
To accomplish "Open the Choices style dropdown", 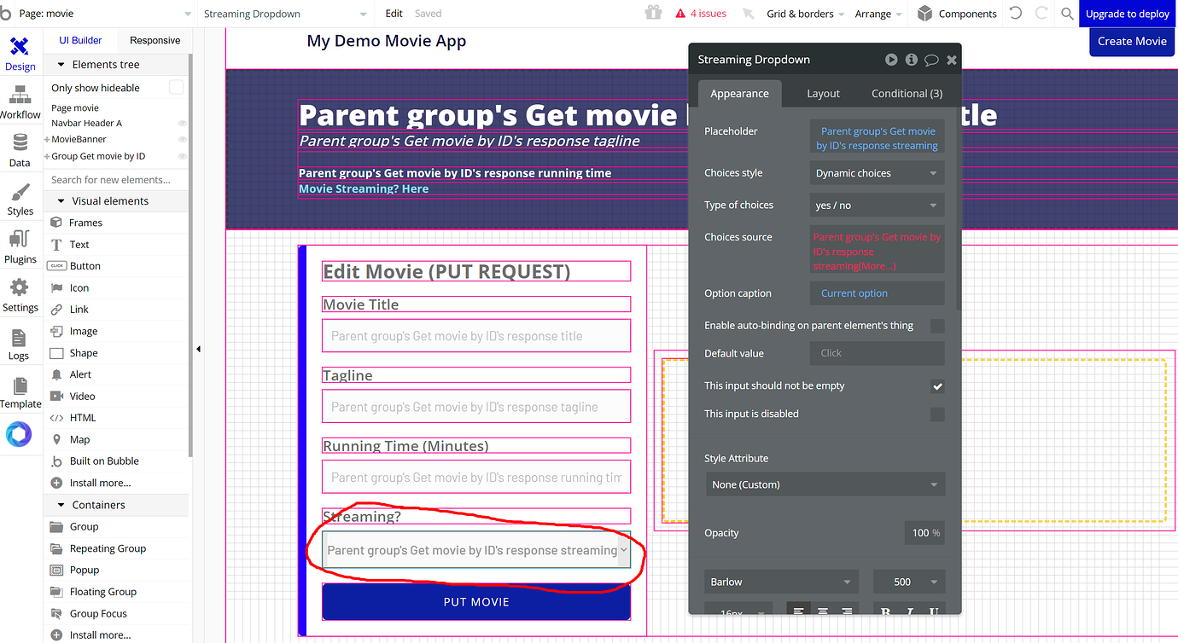I will 877,172.
